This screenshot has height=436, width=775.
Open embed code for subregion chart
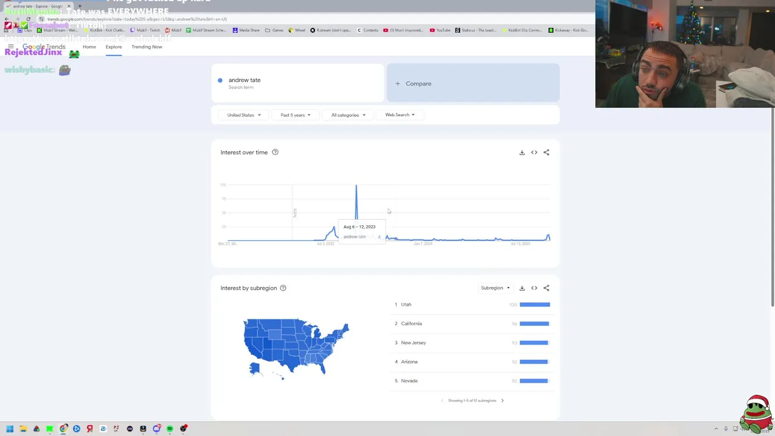pyautogui.click(x=534, y=288)
